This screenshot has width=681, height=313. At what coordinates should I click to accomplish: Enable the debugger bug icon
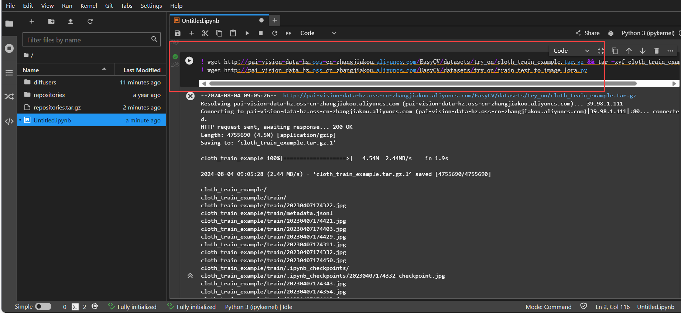click(x=611, y=33)
